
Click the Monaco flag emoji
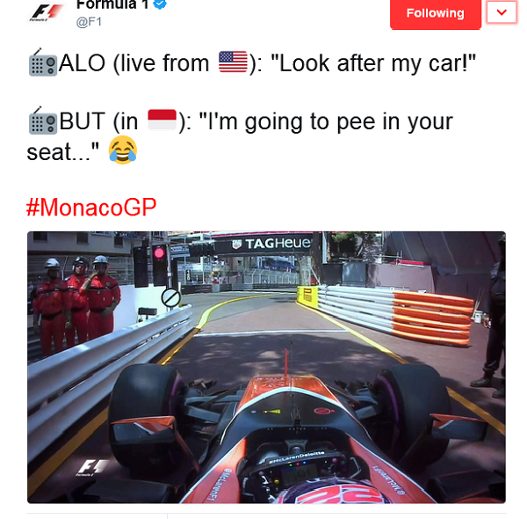tap(162, 120)
